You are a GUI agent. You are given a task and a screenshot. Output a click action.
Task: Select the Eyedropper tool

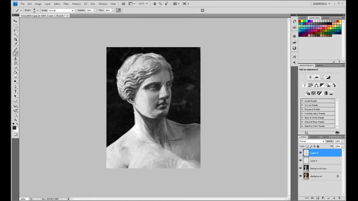point(15,44)
